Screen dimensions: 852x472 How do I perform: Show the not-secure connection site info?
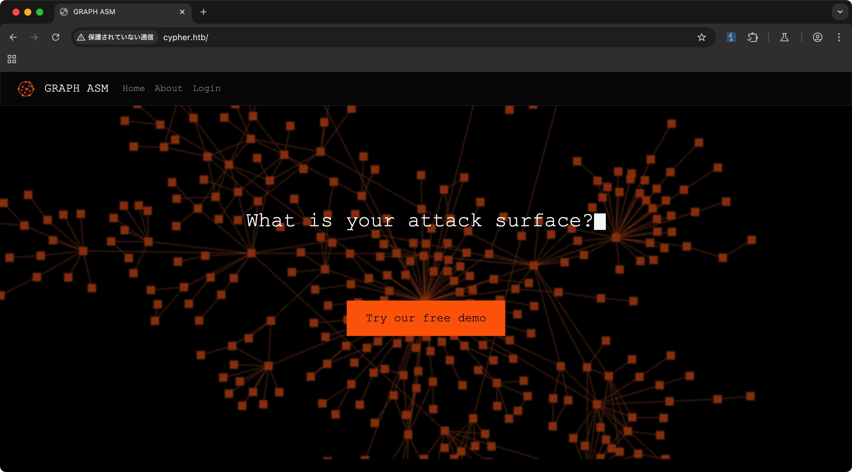click(x=115, y=37)
